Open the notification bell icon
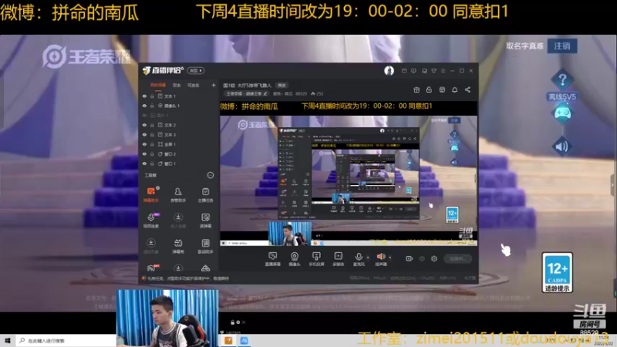Screen dimensions: 617x347 coord(454,89)
